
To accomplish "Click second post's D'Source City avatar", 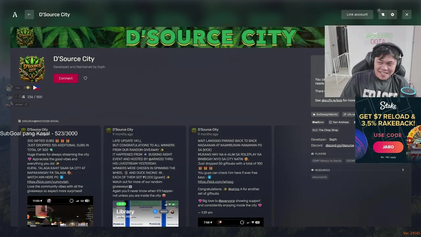I will click(109, 131).
